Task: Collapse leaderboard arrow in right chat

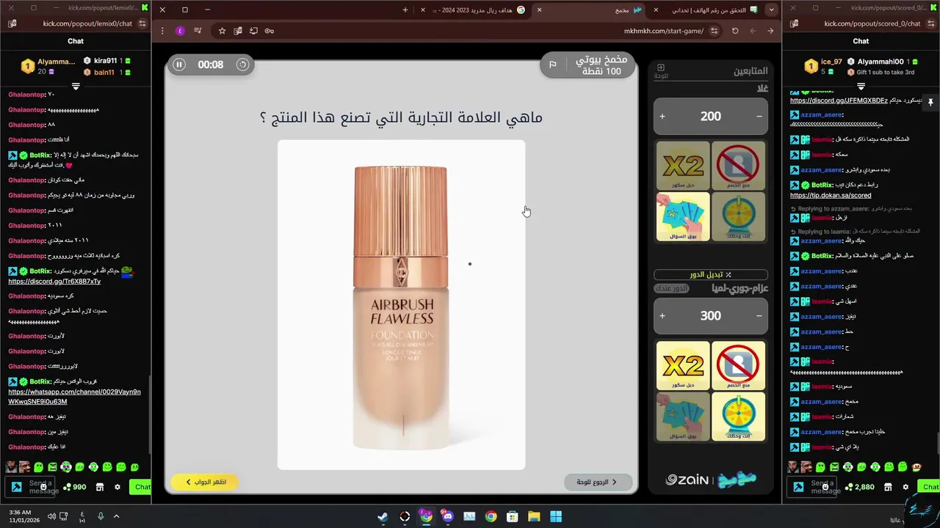Action: tap(861, 87)
